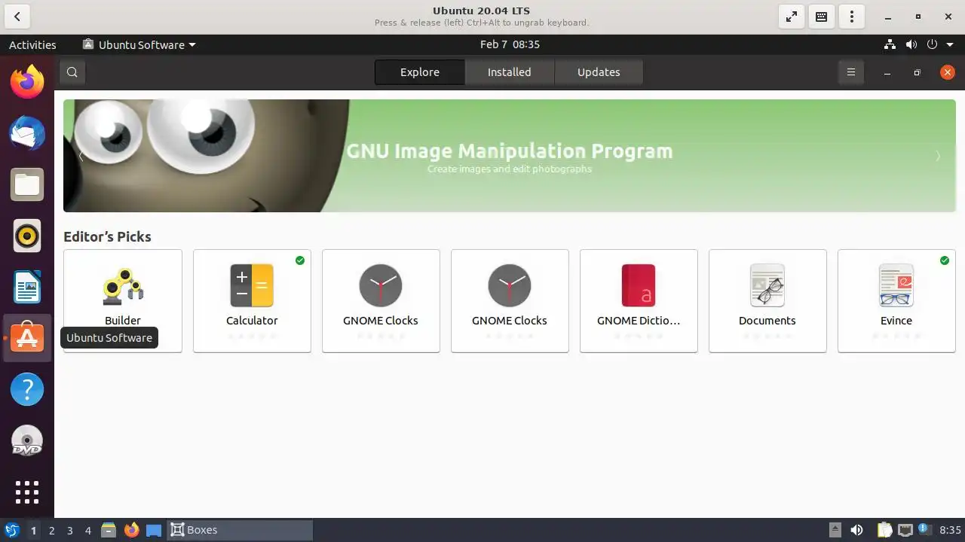Click the Ubuntu Software dock icon
This screenshot has height=542, width=965.
pos(27,338)
